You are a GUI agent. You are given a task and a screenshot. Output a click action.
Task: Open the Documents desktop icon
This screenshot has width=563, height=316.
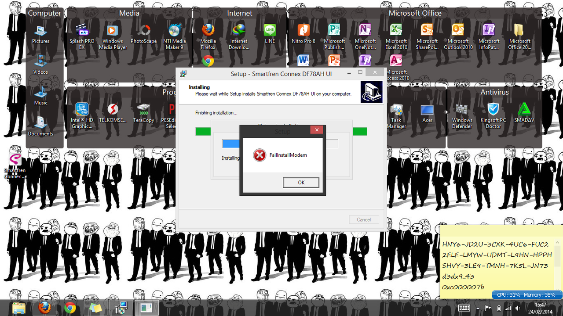(40, 126)
